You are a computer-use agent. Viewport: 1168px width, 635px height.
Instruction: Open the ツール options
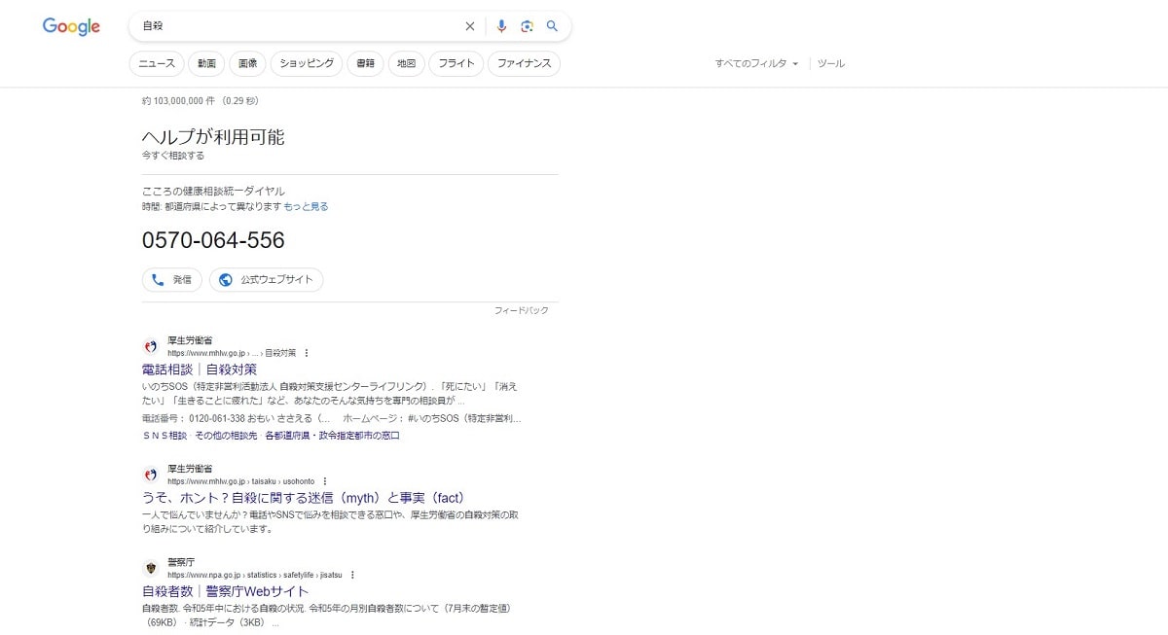(831, 63)
